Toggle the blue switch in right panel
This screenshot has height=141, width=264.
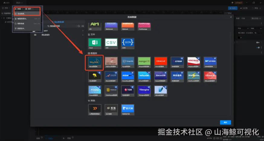tap(258, 48)
